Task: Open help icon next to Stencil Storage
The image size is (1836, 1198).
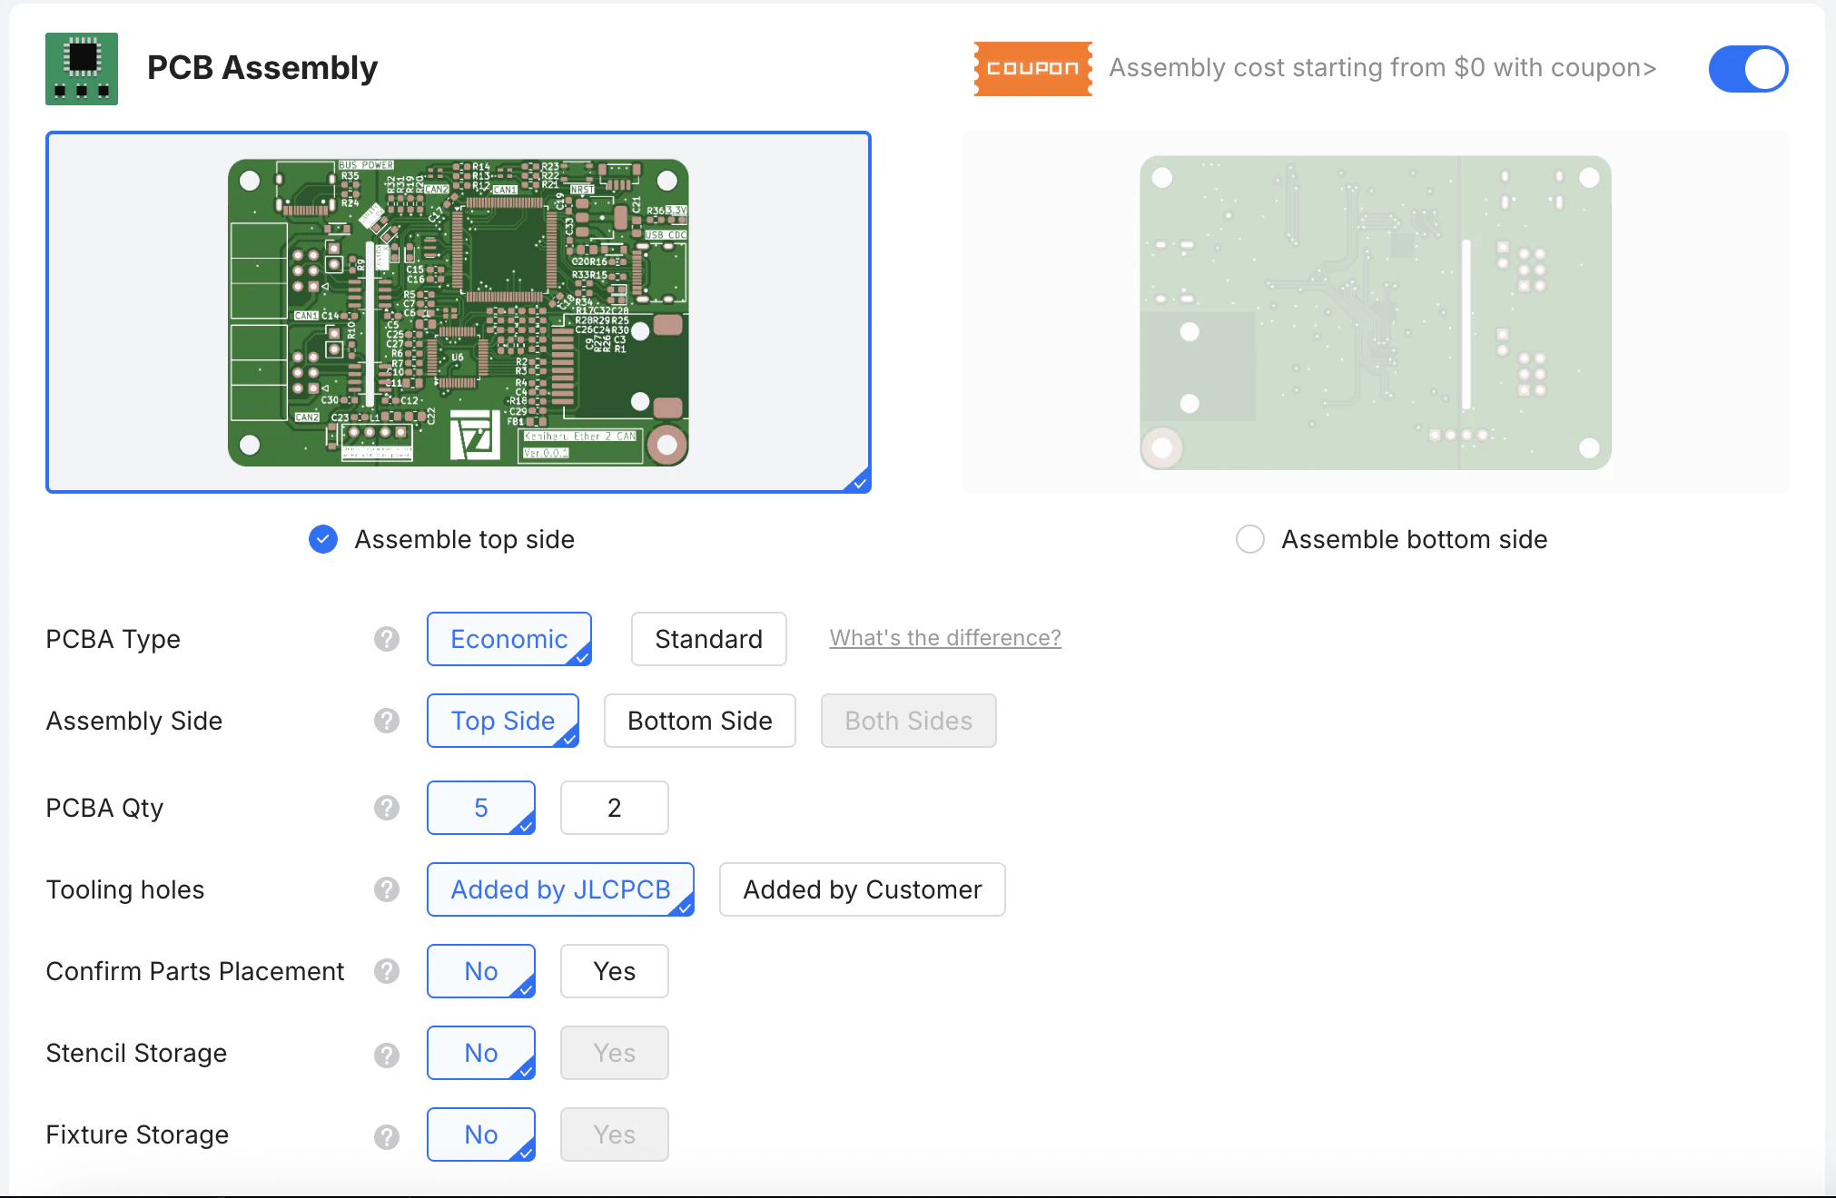Action: tap(387, 1054)
